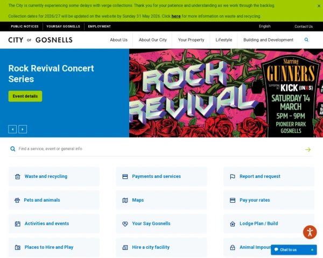323x258 pixels.
Task: Open the Chat to us widget
Action: 293,249
